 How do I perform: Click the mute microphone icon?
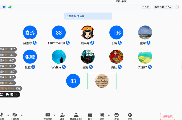click(2, 115)
